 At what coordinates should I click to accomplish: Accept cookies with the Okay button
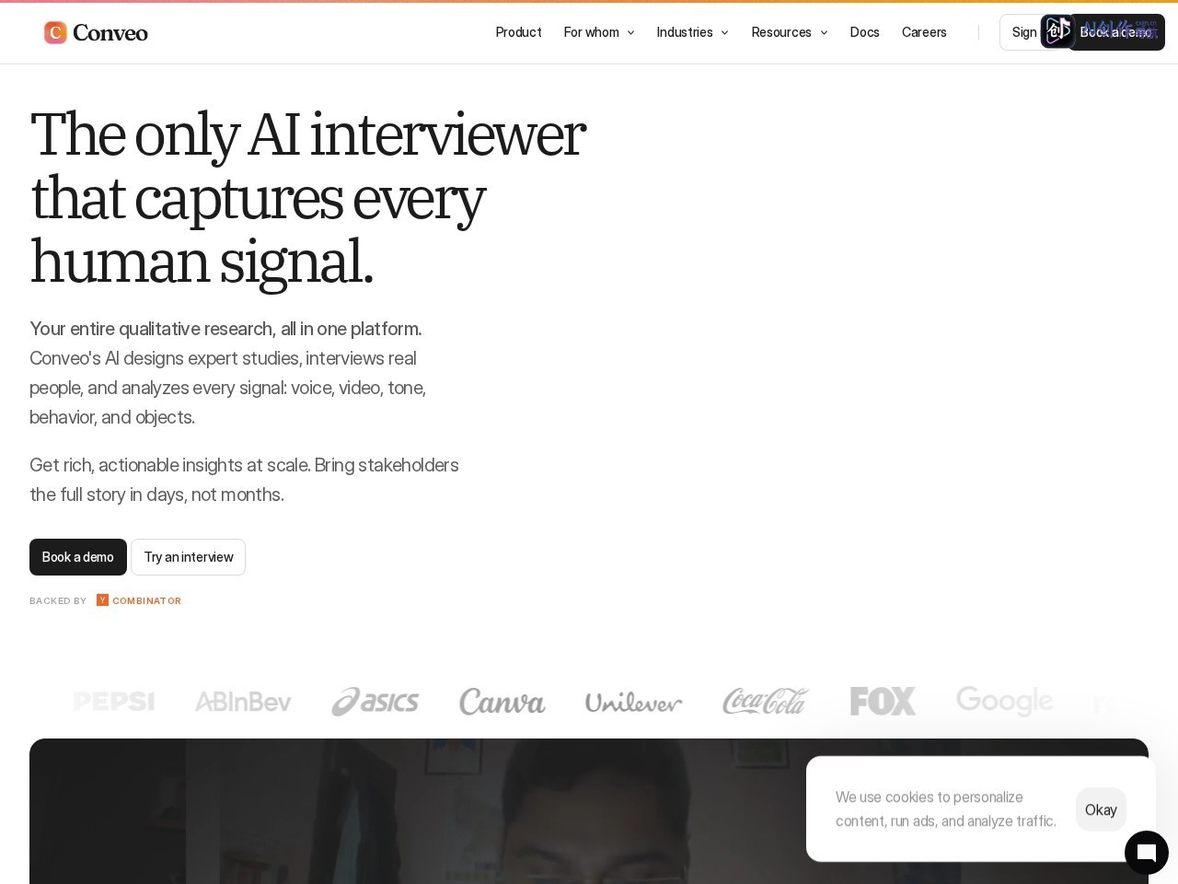tap(1101, 809)
